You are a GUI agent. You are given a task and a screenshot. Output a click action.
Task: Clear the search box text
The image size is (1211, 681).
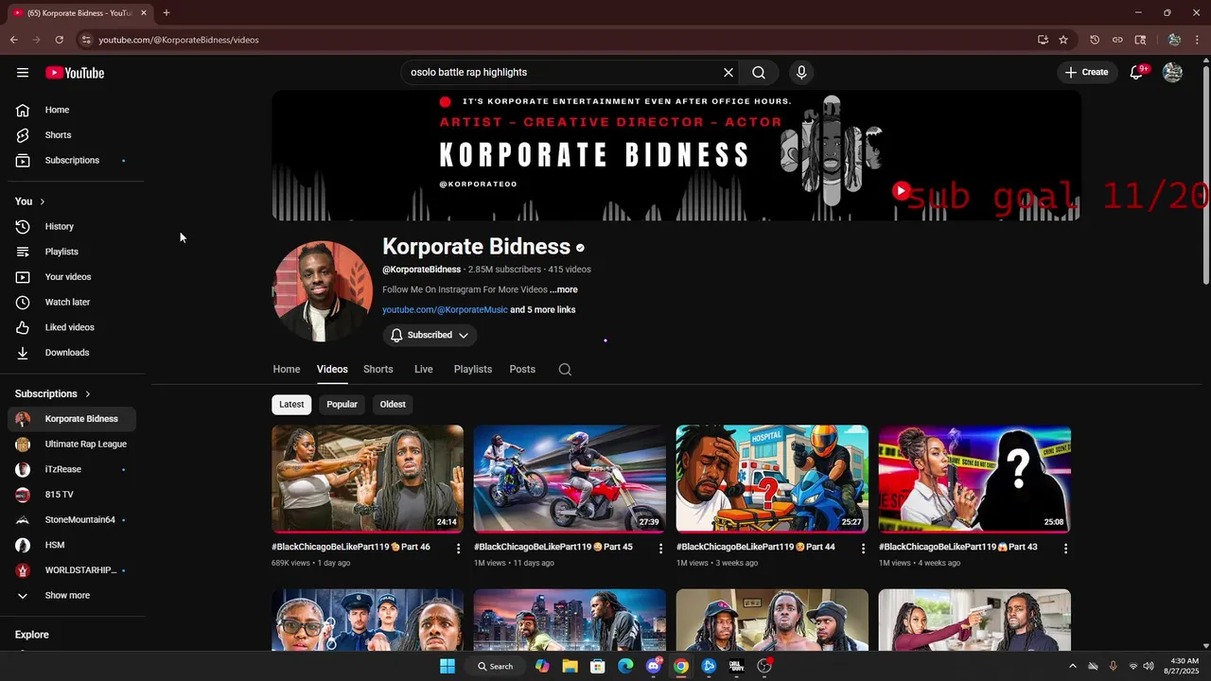pyautogui.click(x=728, y=73)
